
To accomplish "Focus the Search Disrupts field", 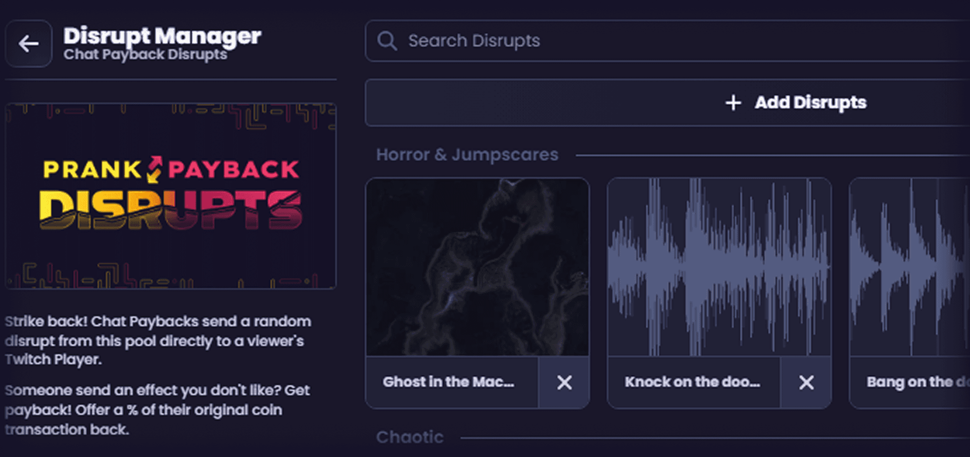I will [x=667, y=41].
